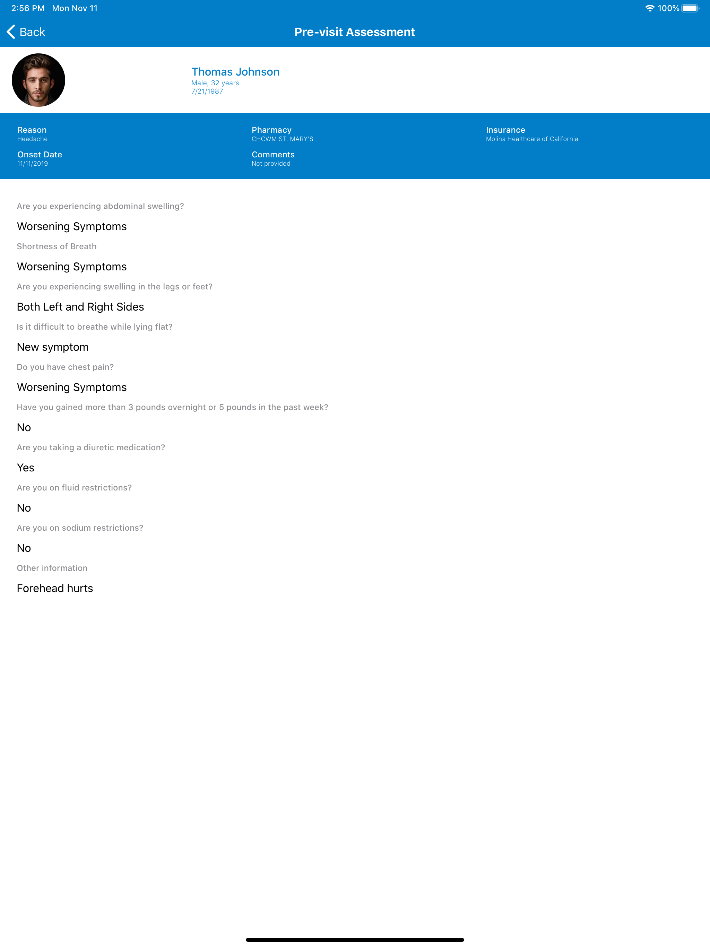Screen dimensions: 710x947
Task: Tap the Insurance label
Action: coord(506,130)
